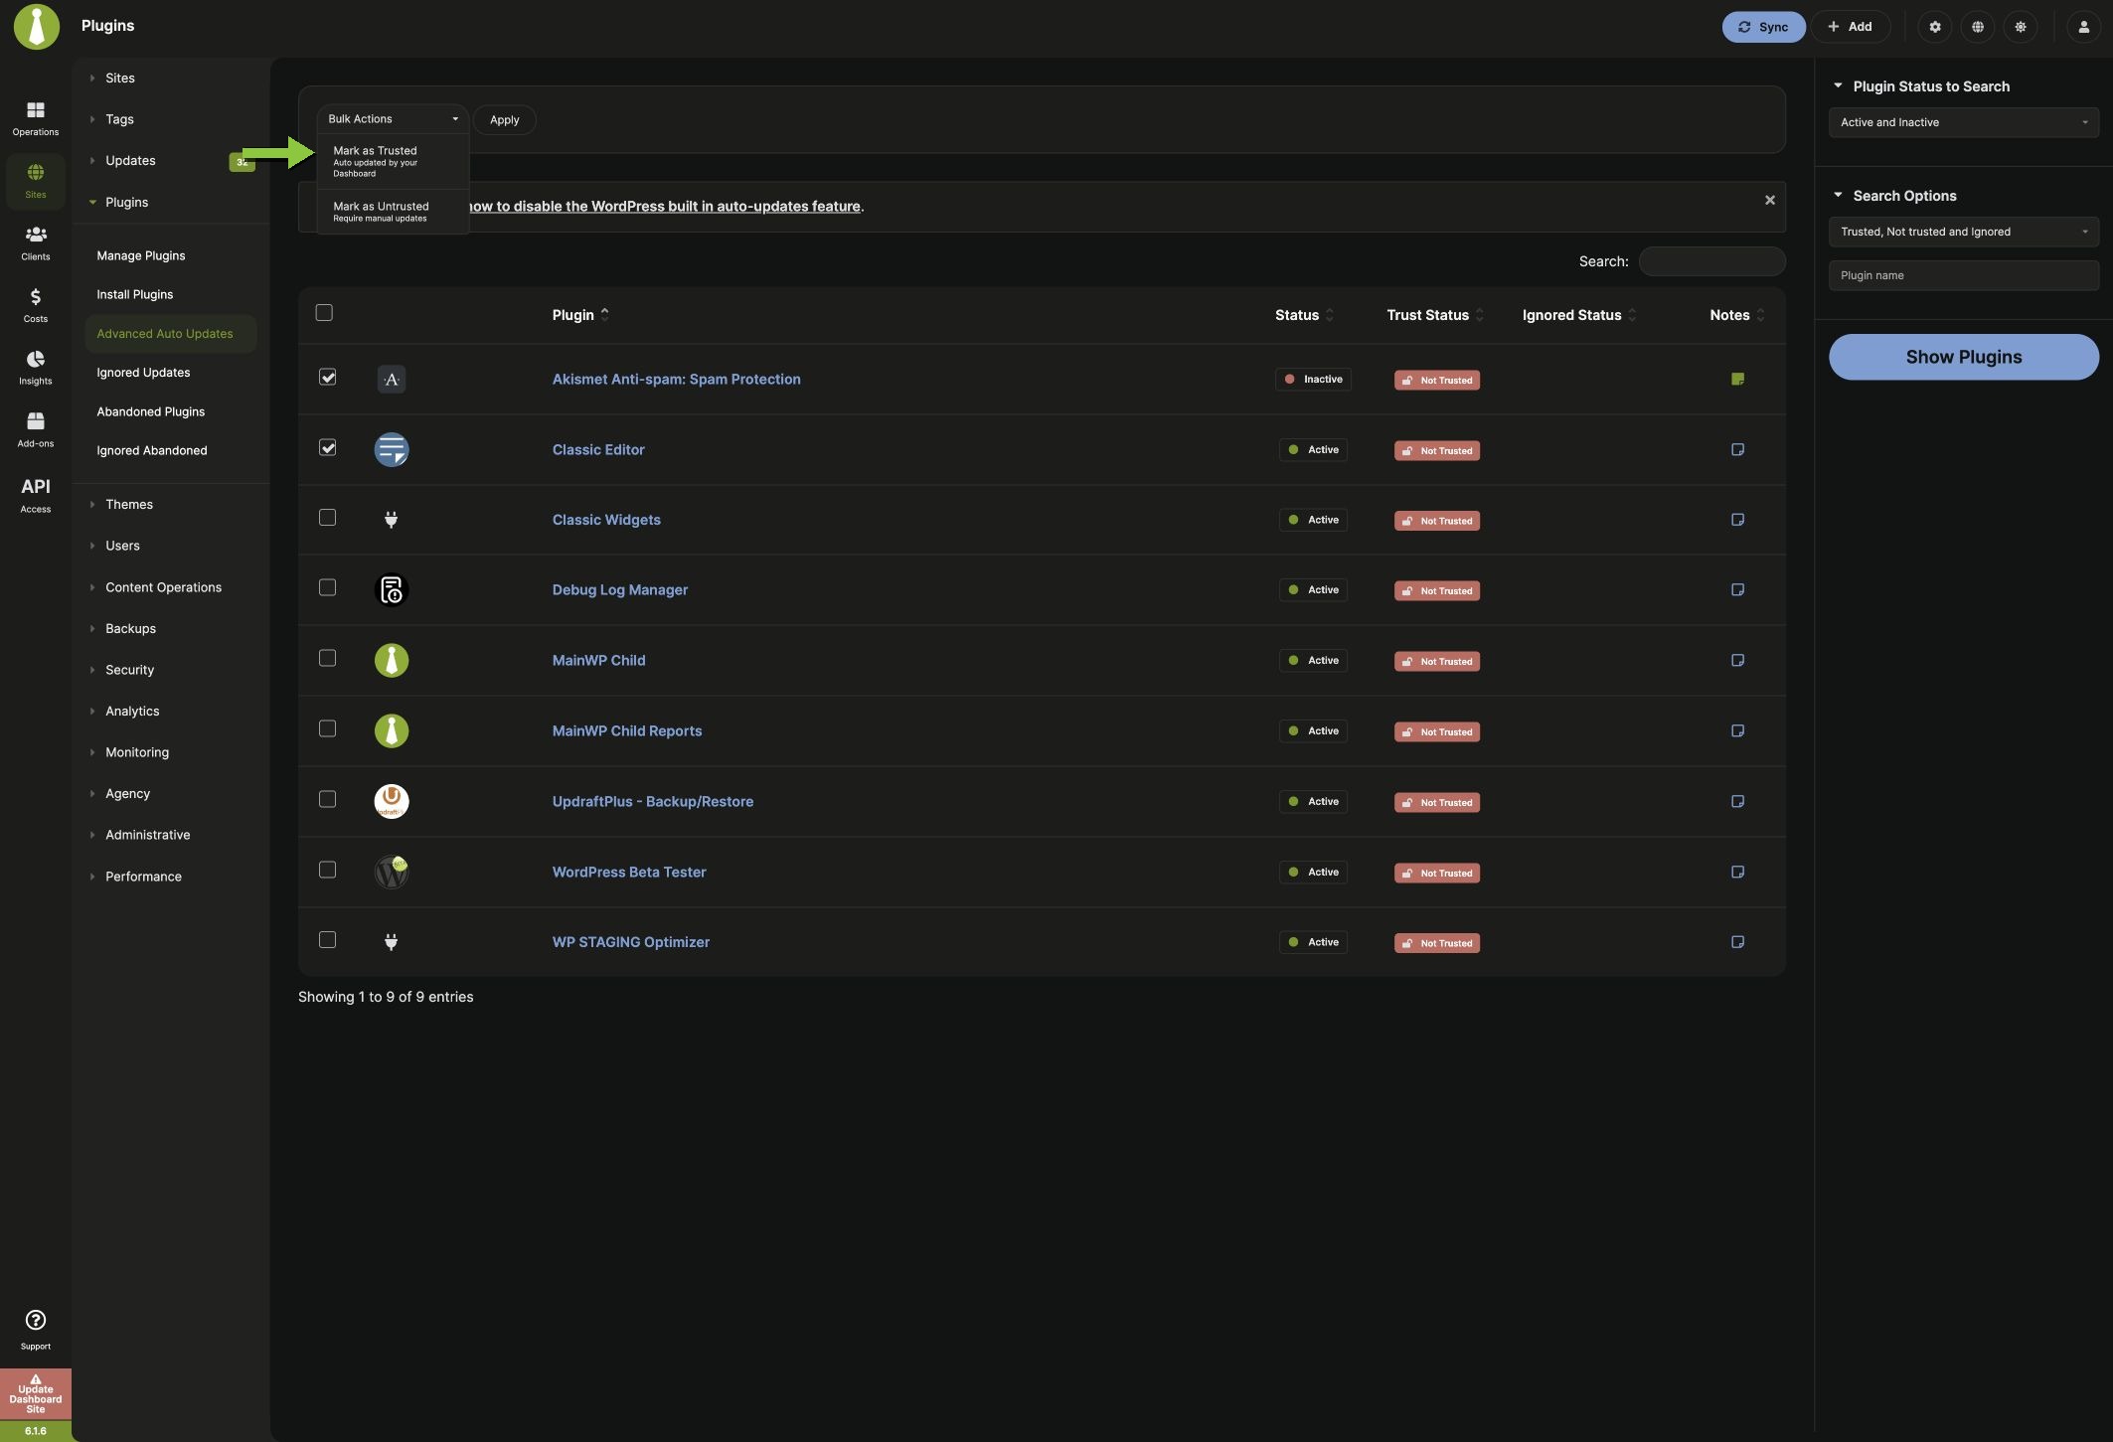Choose Mark as Trusted bulk action

point(393,161)
